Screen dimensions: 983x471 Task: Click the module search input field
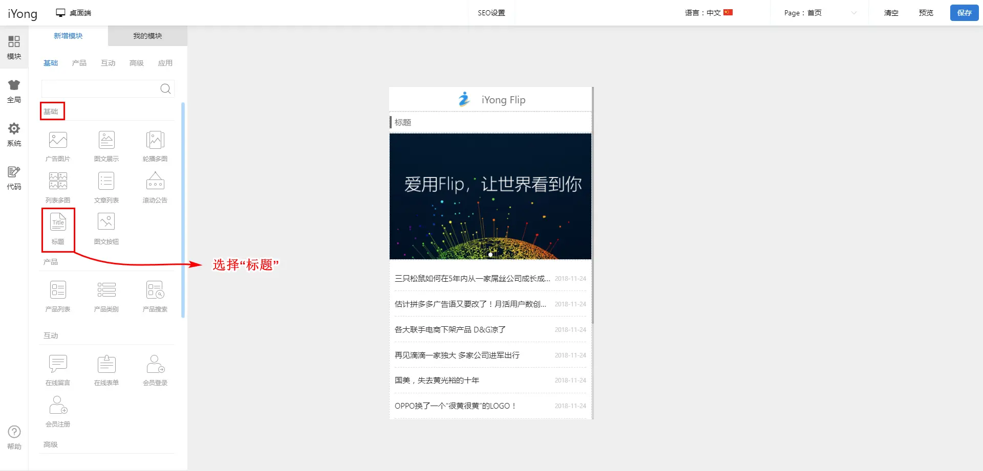pyautogui.click(x=100, y=88)
